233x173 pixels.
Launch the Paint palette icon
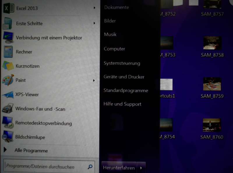pyautogui.click(x=8, y=80)
